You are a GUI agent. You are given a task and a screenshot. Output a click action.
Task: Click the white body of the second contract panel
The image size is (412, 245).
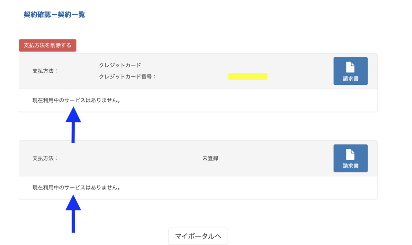pyautogui.click(x=198, y=187)
